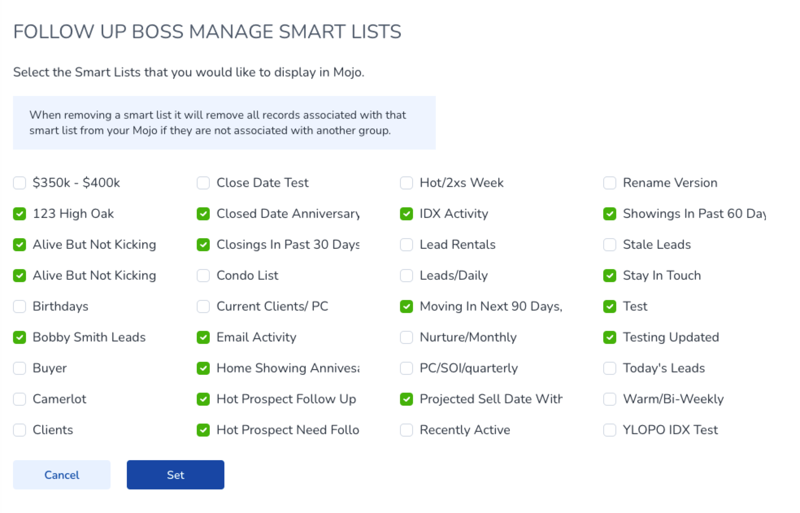Tick the YLOPO IDX Test checkbox
This screenshot has width=800, height=513.
tap(610, 430)
